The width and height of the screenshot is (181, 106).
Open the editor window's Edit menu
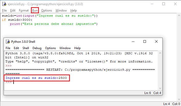tap(13, 10)
